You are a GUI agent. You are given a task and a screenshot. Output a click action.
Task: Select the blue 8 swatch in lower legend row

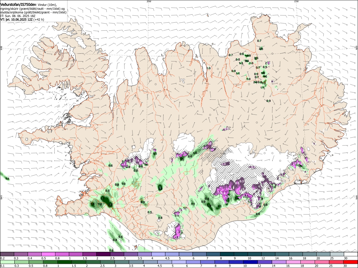click(221, 262)
